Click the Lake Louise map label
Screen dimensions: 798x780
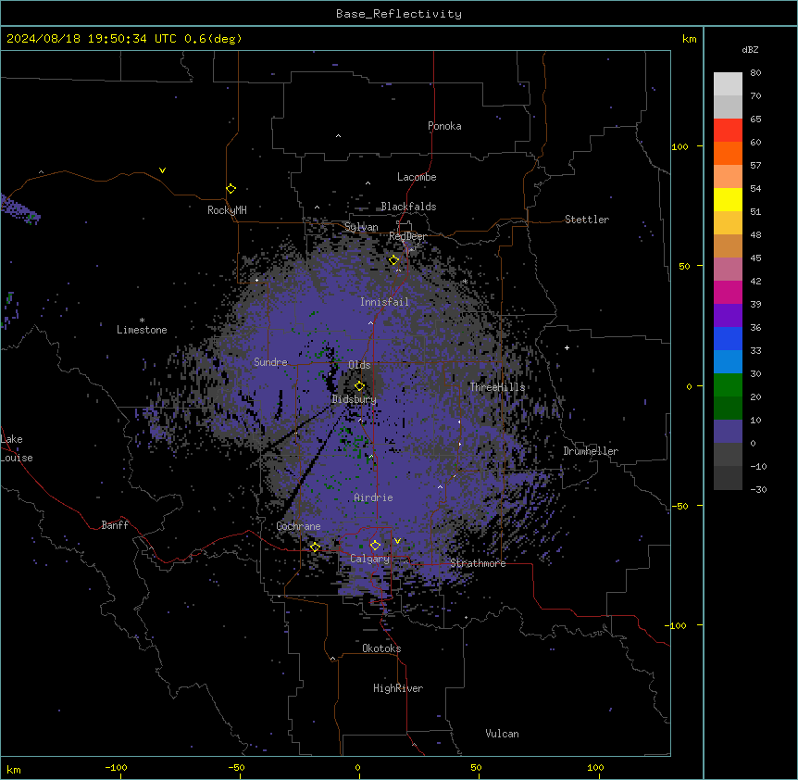click(17, 448)
